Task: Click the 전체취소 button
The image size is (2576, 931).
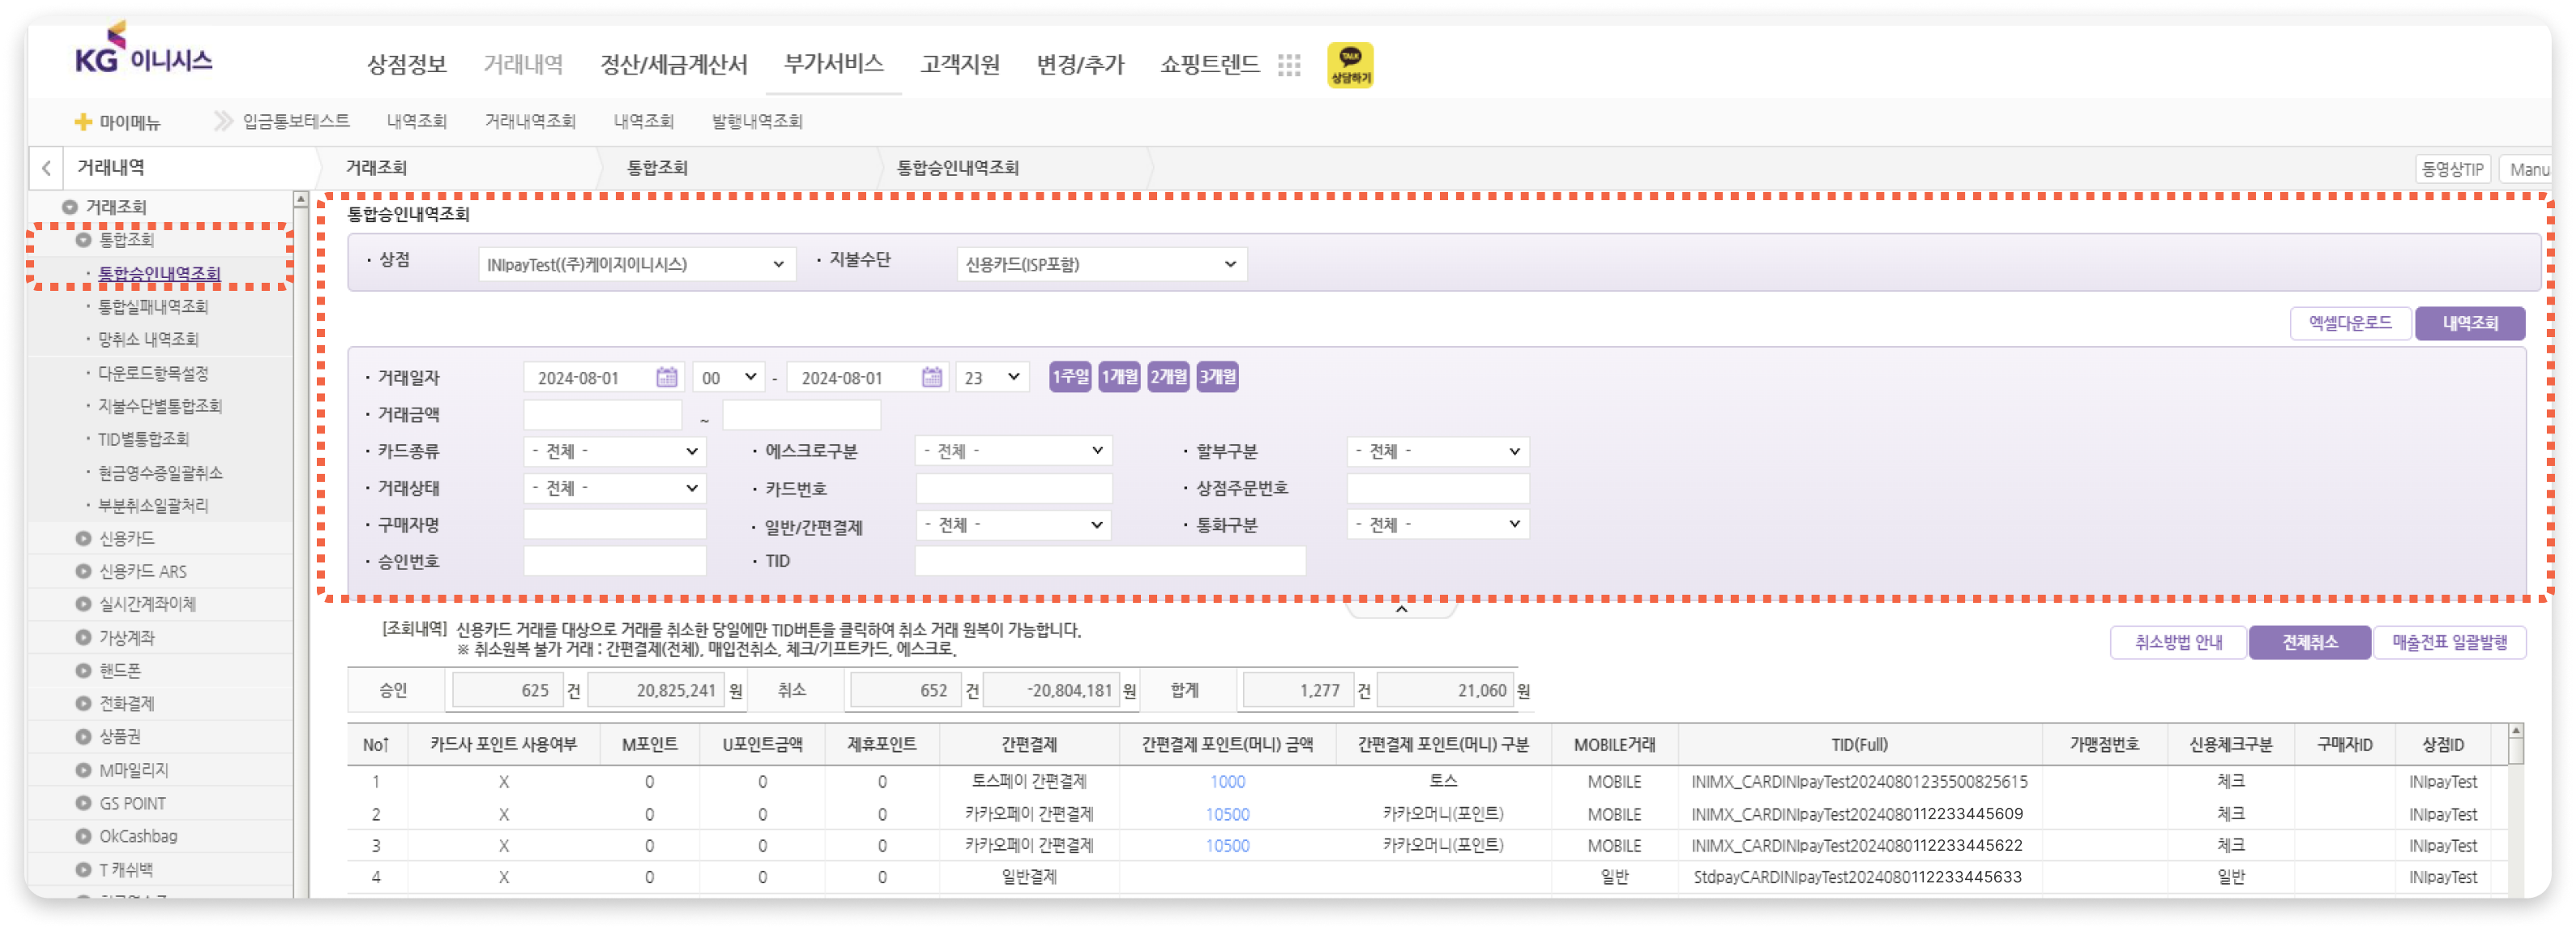Action: point(2309,642)
